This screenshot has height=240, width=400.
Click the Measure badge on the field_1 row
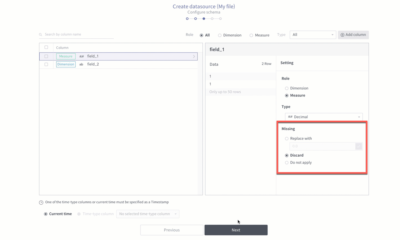[x=65, y=56]
